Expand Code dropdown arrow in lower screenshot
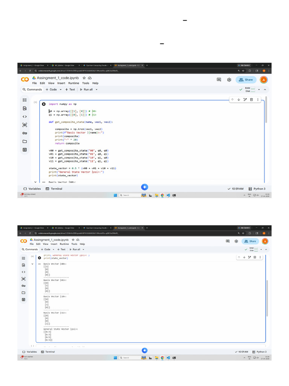The image size is (289, 386). (x=53, y=250)
